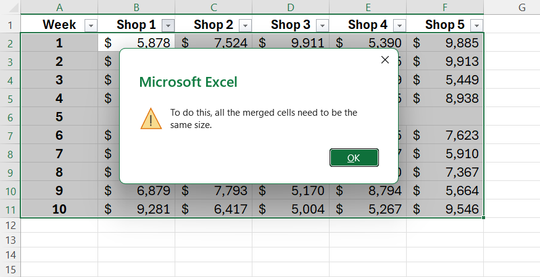Open the Shop 1 filter dropdown
540x277 pixels.
tap(168, 25)
